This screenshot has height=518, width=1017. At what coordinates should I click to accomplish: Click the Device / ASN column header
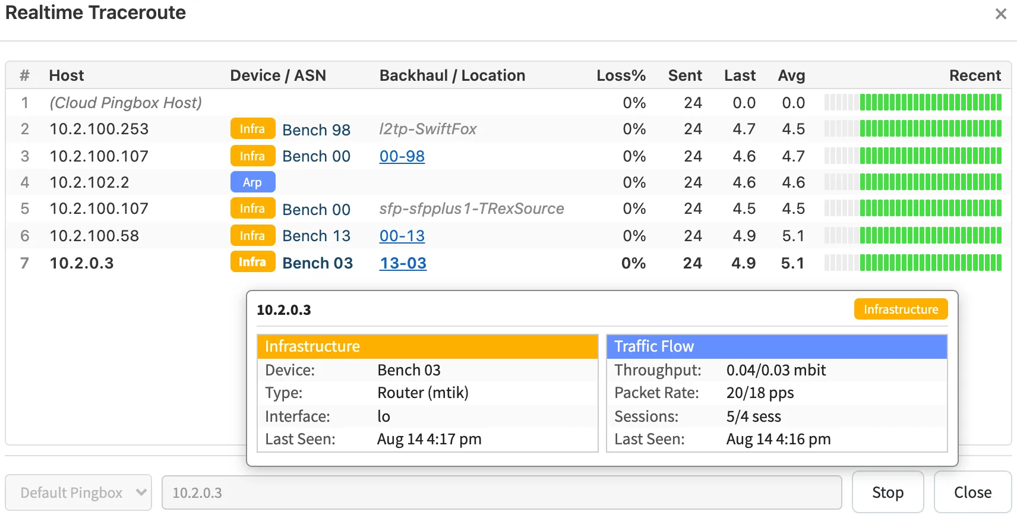tap(278, 75)
